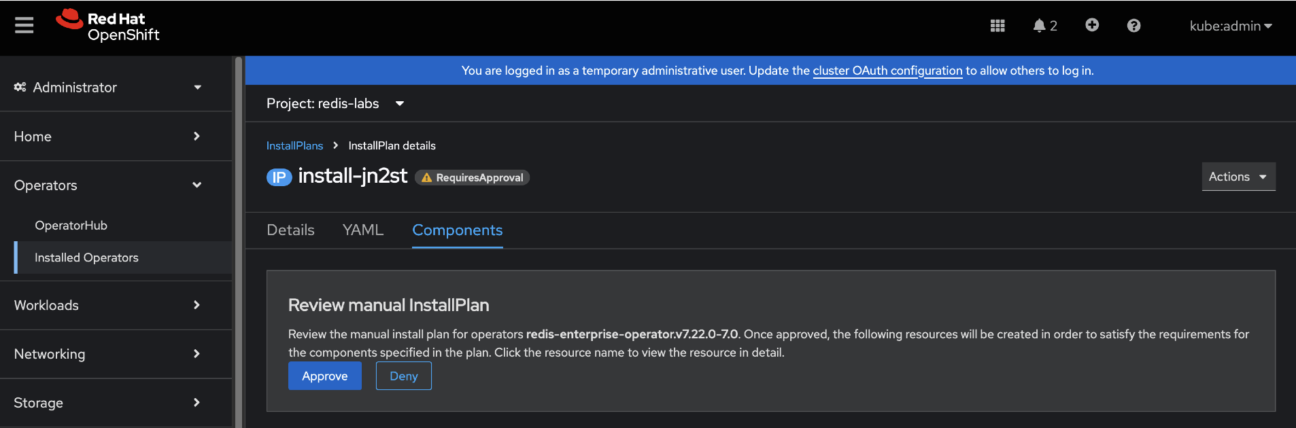Screen dimensions: 1296x428
Task: Open the help question mark menu
Action: pyautogui.click(x=1133, y=26)
